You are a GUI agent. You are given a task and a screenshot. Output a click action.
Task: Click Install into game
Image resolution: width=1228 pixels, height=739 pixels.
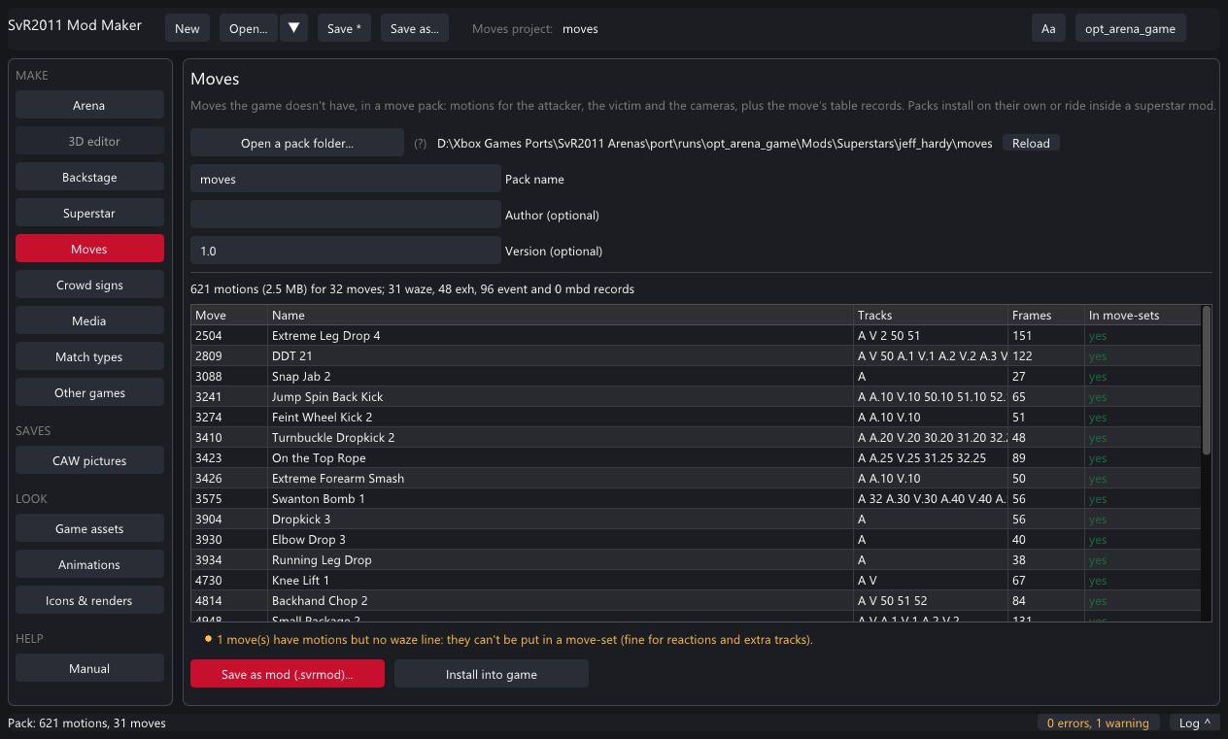coord(492,674)
